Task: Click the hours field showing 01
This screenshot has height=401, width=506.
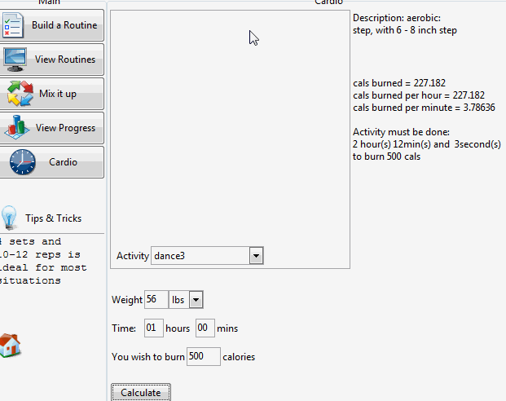Action: tap(154, 328)
